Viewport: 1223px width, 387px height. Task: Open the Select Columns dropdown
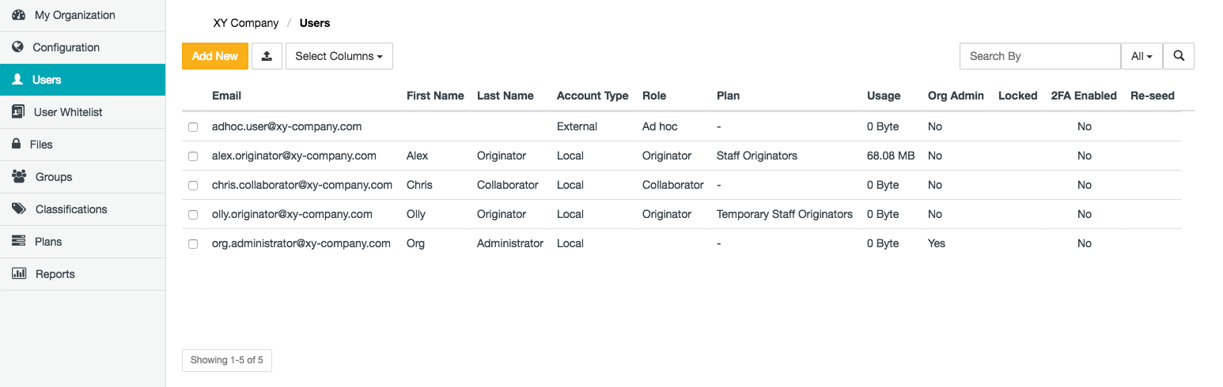[x=339, y=56]
